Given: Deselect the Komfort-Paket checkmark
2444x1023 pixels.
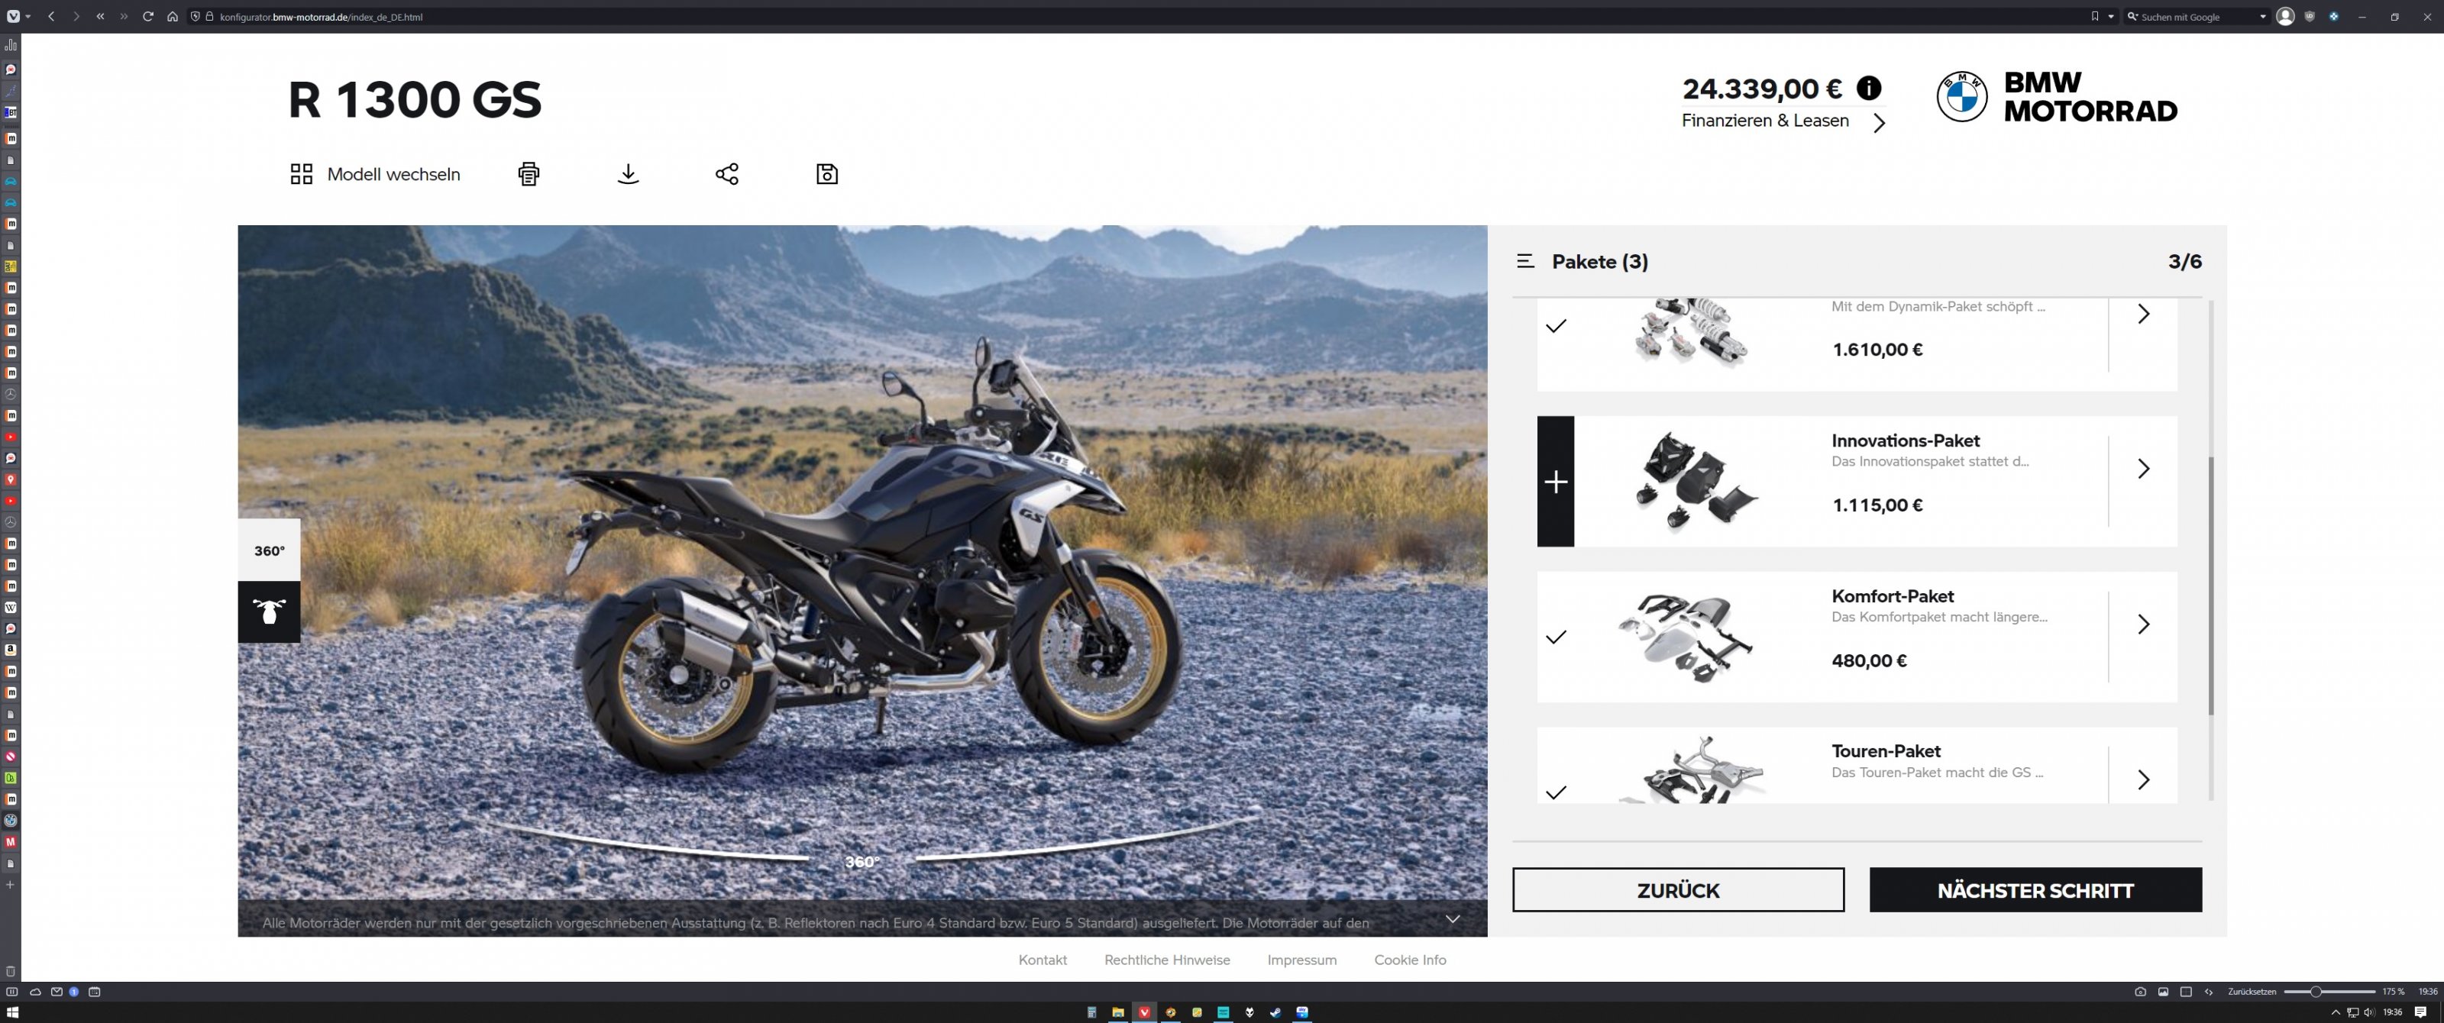Looking at the screenshot, I should coord(1555,637).
